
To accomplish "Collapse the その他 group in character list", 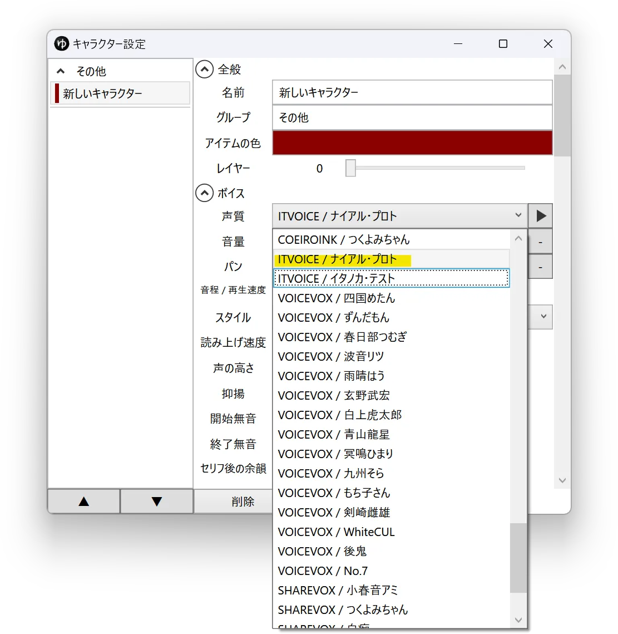I will pos(61,71).
